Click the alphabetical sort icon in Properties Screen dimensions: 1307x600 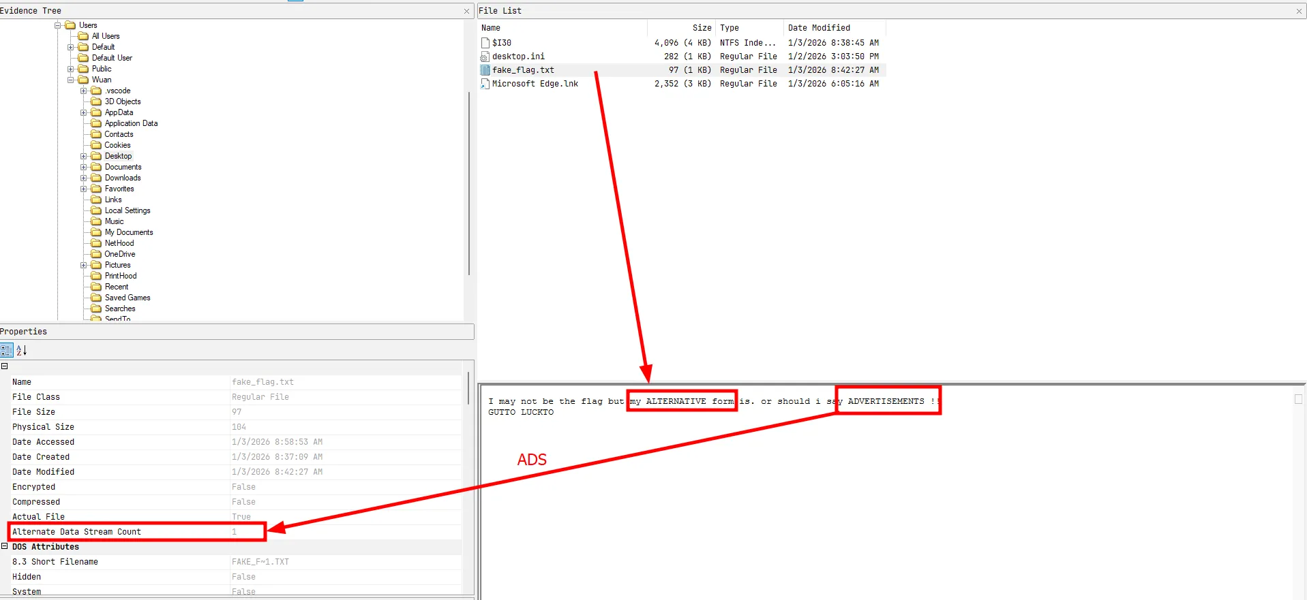[x=22, y=350]
